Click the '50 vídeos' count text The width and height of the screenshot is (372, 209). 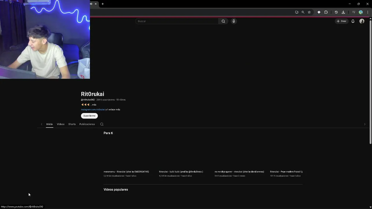pos(121,100)
